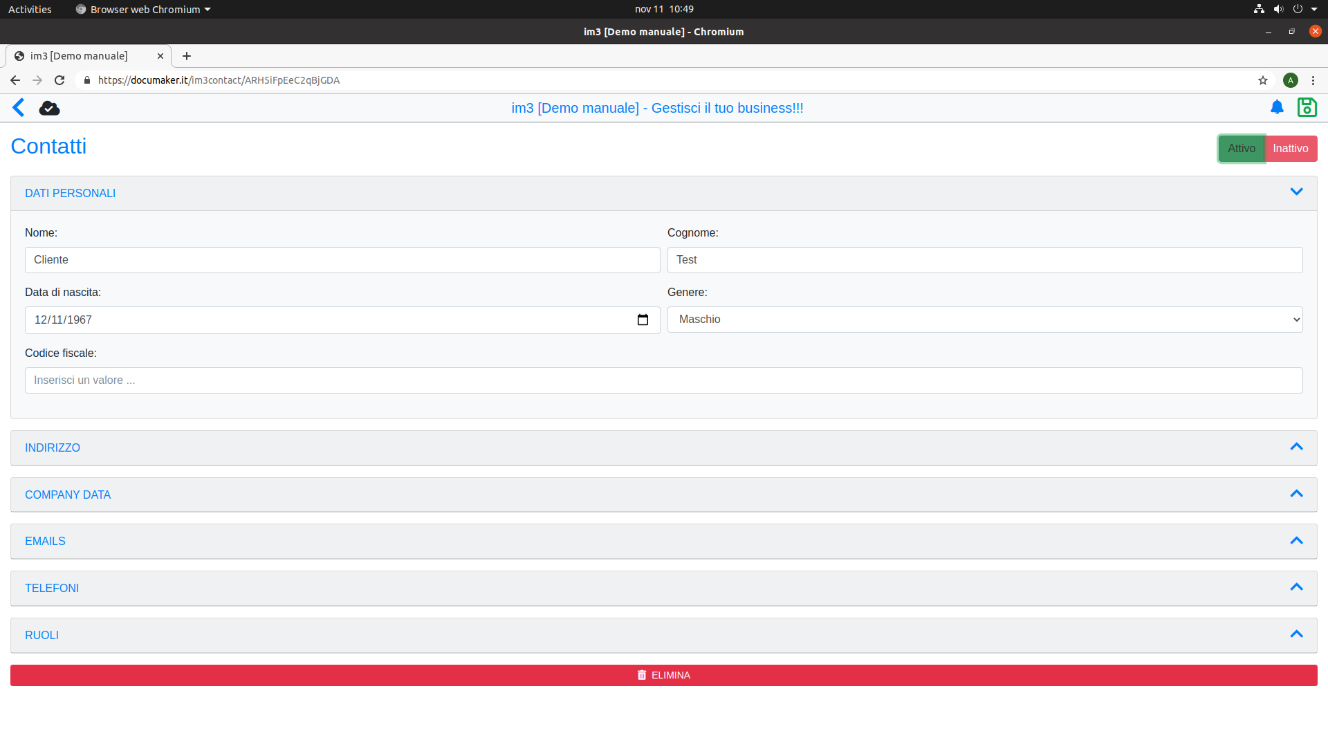The width and height of the screenshot is (1328, 747).
Task: Click the lock/save icon top right
Action: click(x=1307, y=107)
